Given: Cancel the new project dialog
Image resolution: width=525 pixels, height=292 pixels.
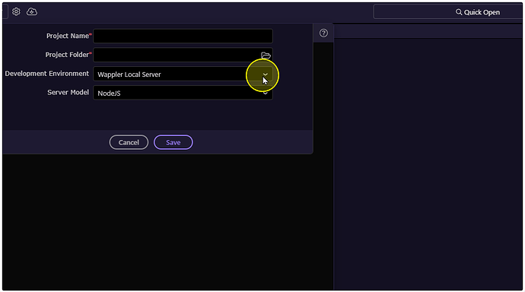Looking at the screenshot, I should 129,142.
